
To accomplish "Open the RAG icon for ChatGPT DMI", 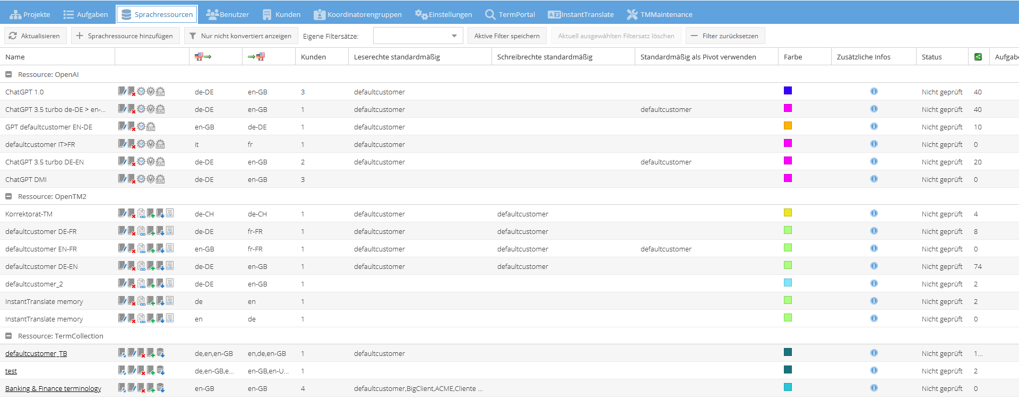I will click(160, 179).
